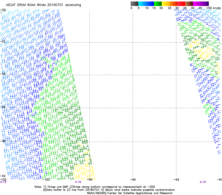Viewport: 222px width, 195px height.
Task: Click the '-93' longitude axis label
Action: [x=176, y=180]
